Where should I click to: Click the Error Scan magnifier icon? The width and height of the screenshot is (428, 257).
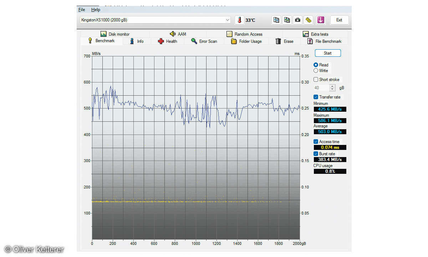(194, 41)
